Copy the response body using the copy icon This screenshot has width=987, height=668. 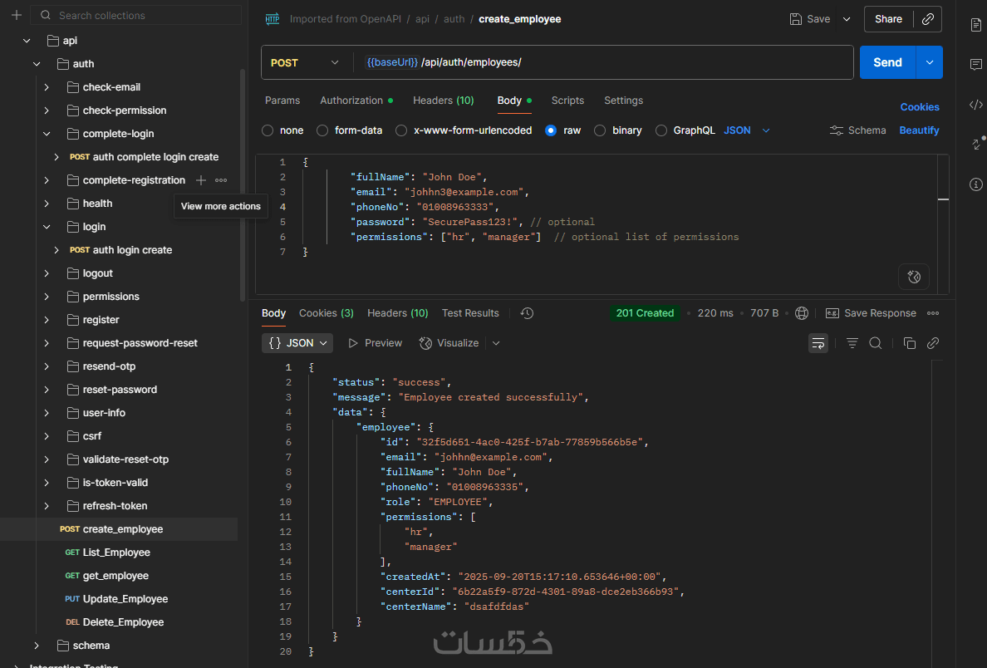point(909,343)
